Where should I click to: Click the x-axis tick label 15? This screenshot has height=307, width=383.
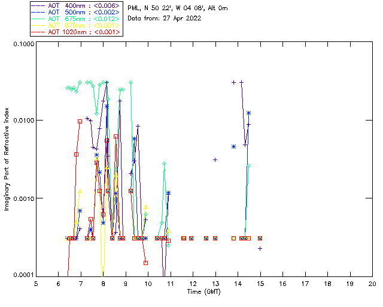(x=260, y=284)
